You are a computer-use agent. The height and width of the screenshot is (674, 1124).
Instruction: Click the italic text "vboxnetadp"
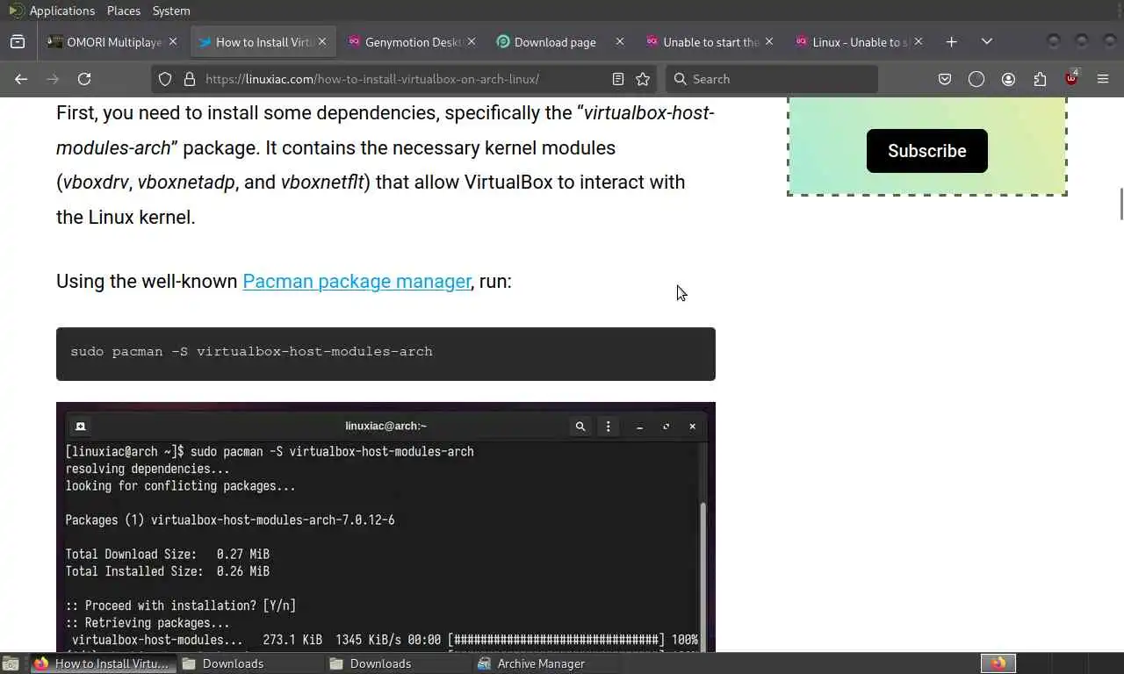pos(186,182)
